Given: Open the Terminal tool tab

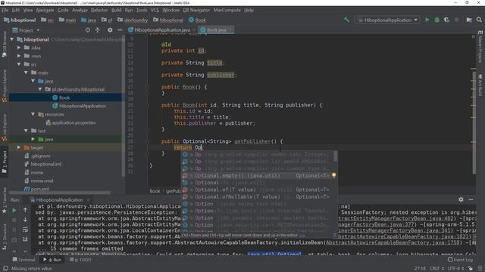Looking at the screenshot, I should tap(23, 260).
